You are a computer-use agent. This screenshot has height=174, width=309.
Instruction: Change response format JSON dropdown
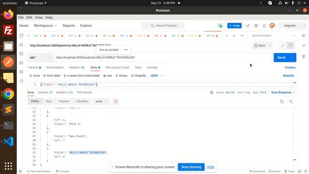click(101, 101)
